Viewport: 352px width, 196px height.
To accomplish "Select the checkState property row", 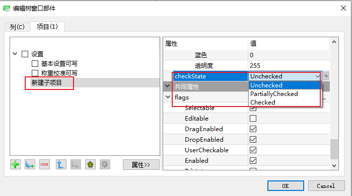I will 210,76.
